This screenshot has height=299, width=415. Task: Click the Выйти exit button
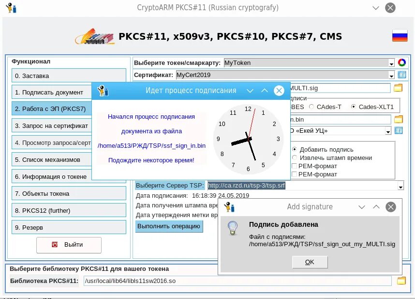pos(69,245)
